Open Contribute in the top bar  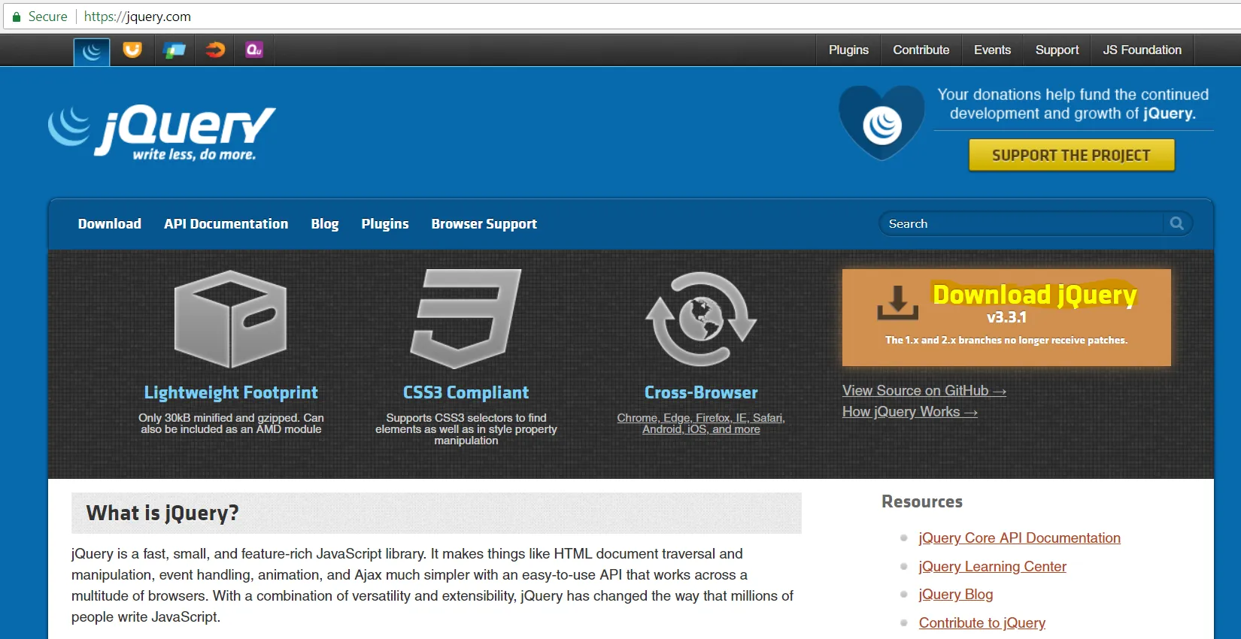click(x=921, y=50)
